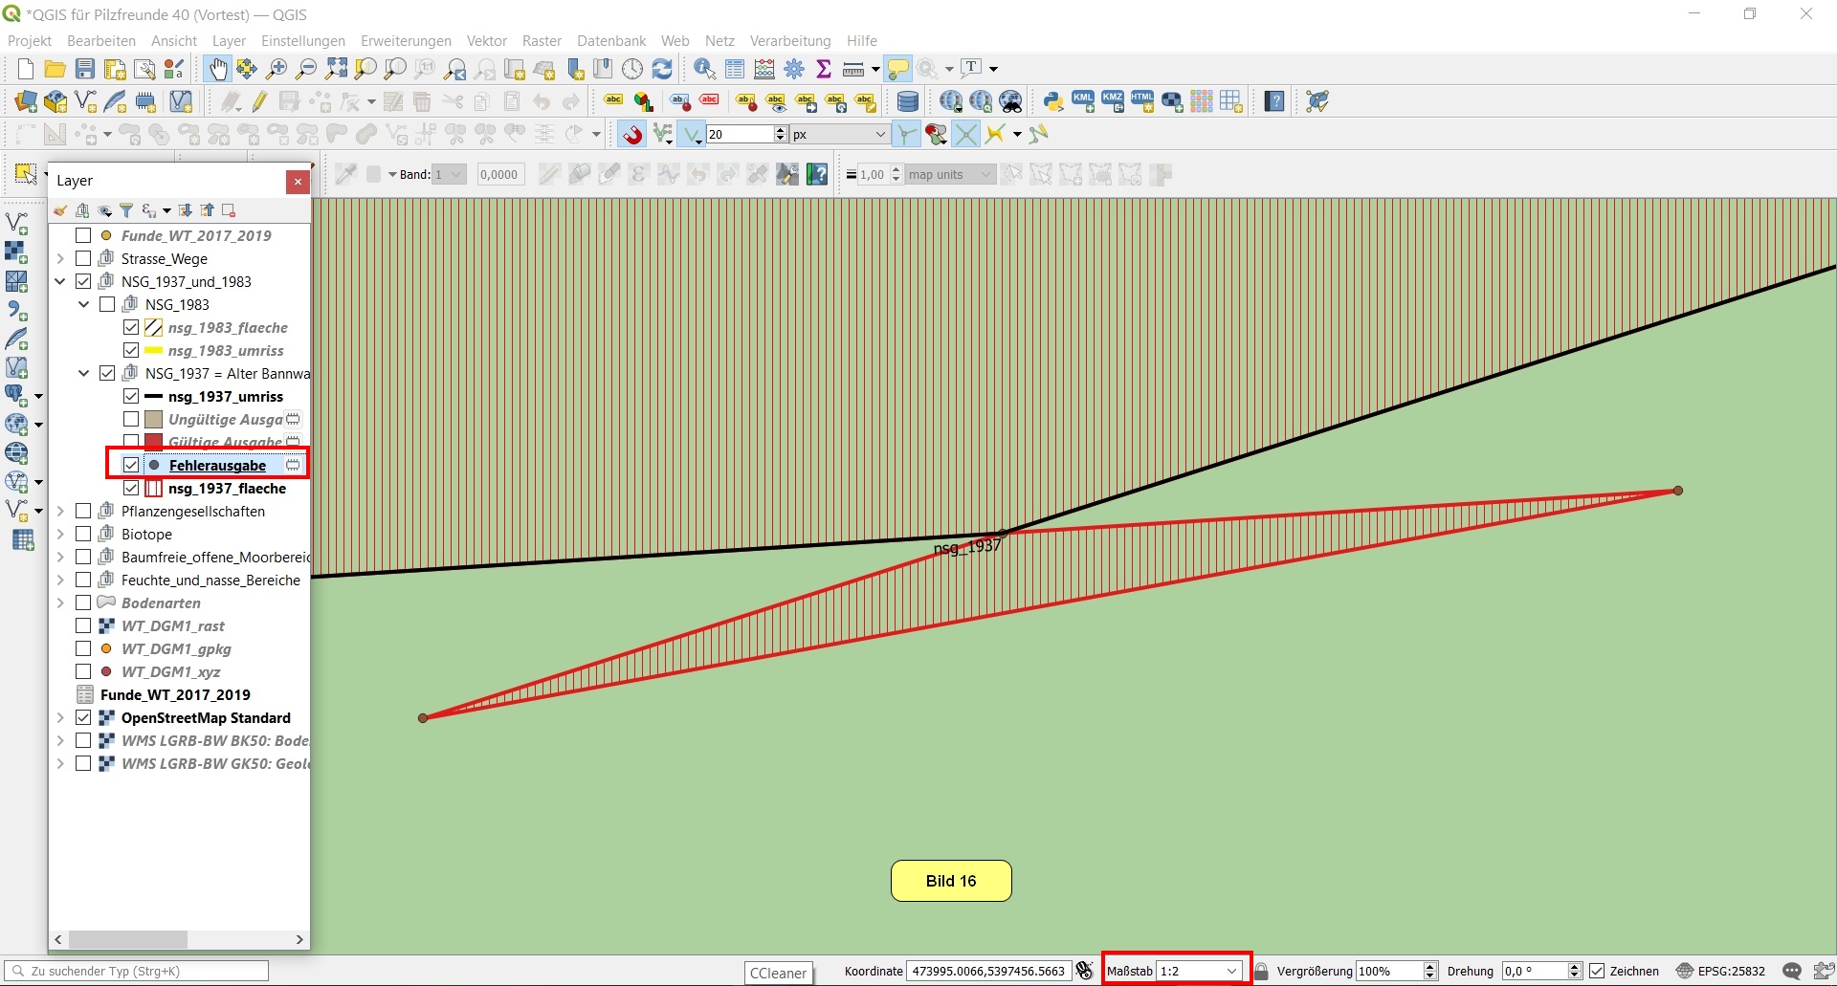Open the Vektor menu

[x=486, y=41]
